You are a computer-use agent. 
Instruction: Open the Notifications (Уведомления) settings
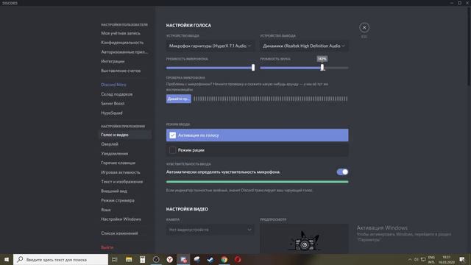click(115, 154)
